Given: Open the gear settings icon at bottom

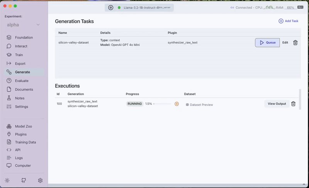Looking at the screenshot, I should [x=40, y=180].
